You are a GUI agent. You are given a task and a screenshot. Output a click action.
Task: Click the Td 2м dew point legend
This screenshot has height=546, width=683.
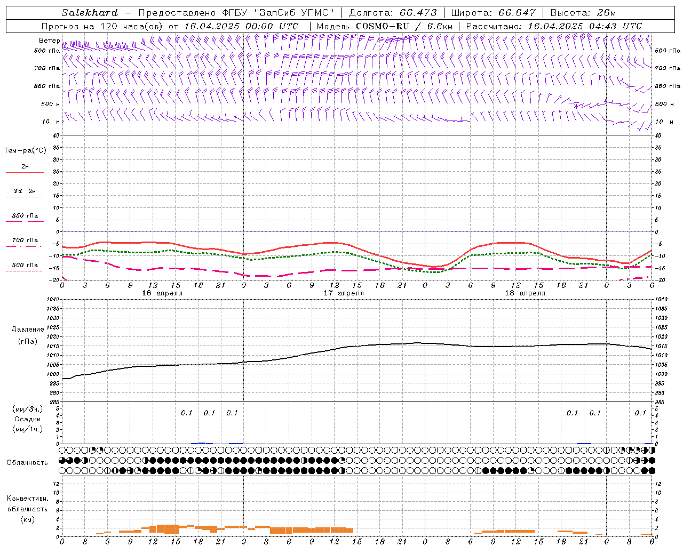pos(25,191)
